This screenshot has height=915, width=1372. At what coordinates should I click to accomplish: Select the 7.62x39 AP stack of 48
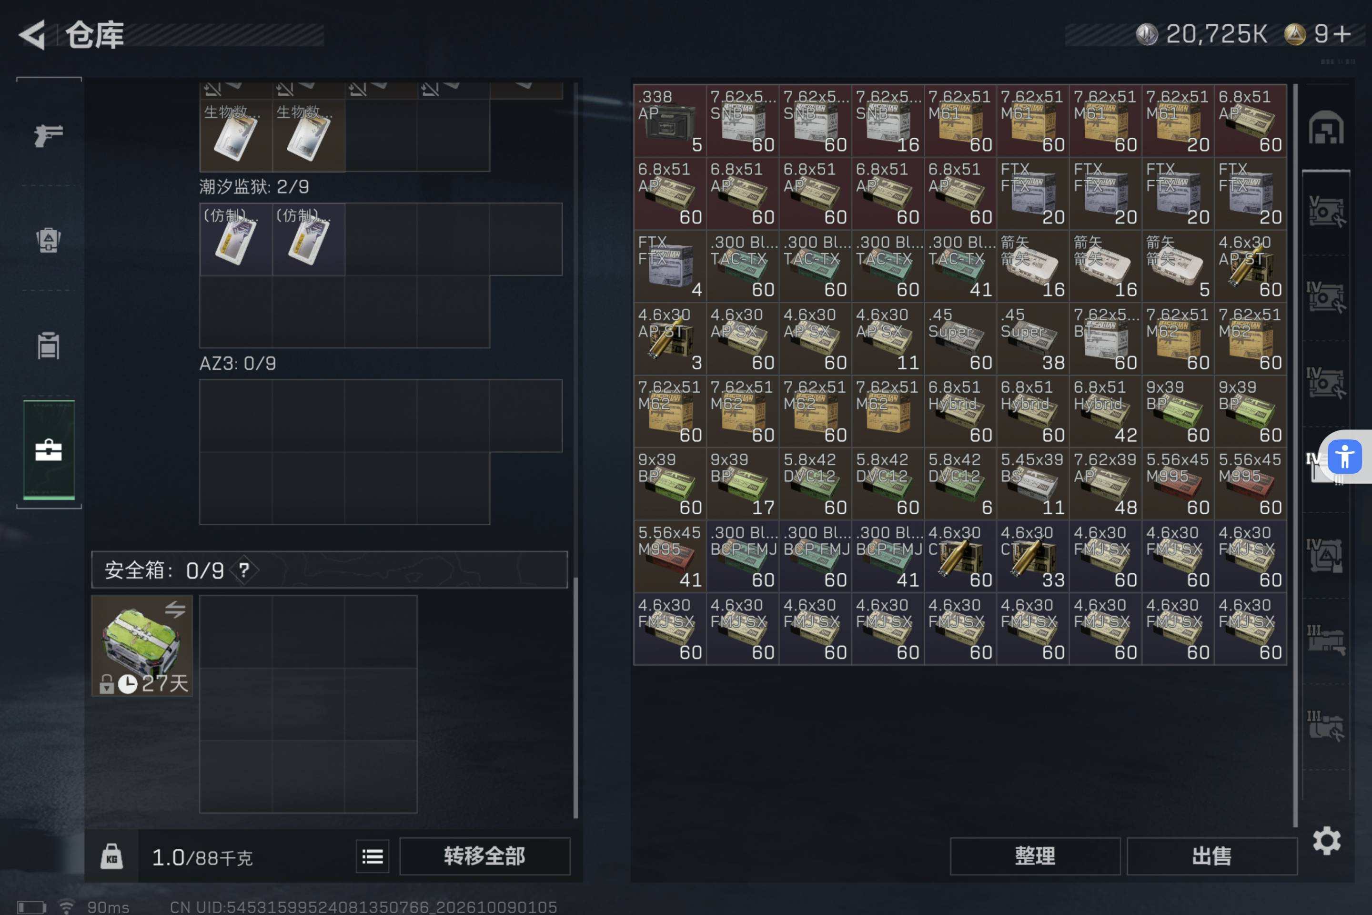click(x=1105, y=484)
